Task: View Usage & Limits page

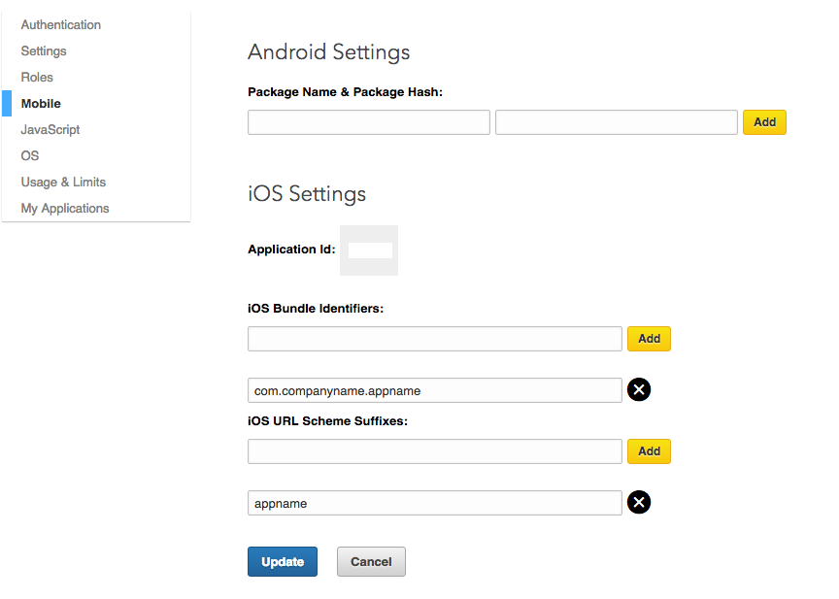Action: point(63,182)
